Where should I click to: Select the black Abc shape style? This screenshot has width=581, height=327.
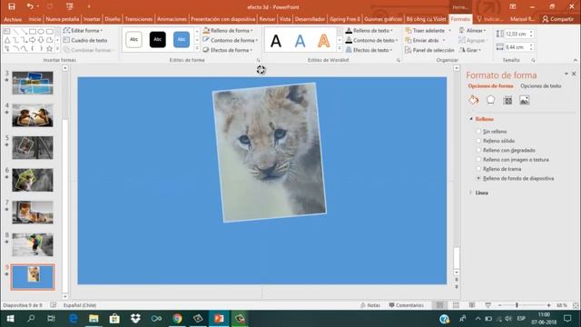pyautogui.click(x=157, y=40)
